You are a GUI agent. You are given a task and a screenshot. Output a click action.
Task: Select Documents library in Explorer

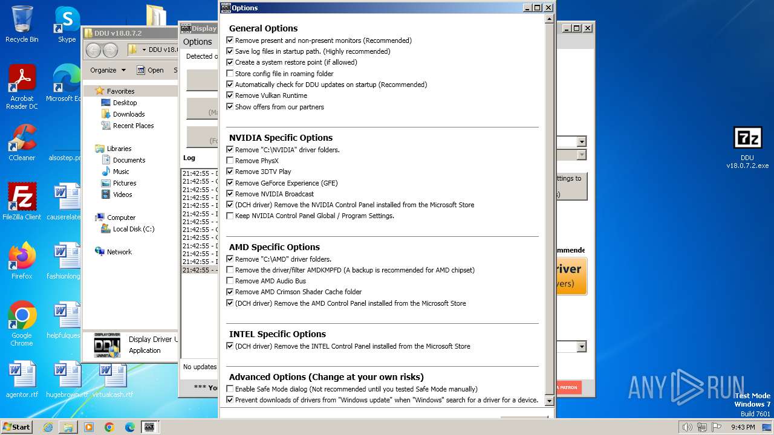pos(129,160)
